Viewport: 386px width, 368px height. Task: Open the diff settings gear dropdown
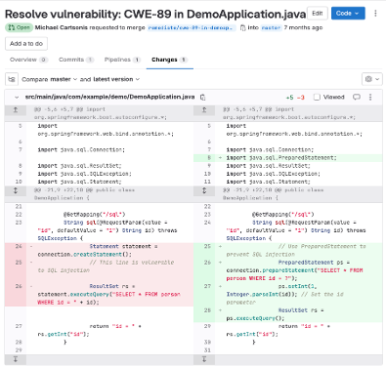[372, 79]
